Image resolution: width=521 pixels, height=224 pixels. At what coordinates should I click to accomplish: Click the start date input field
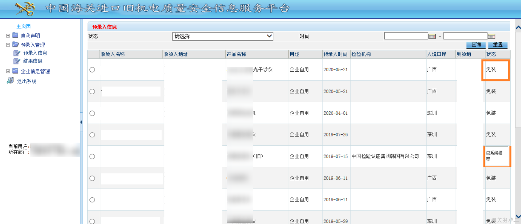tap(406, 36)
